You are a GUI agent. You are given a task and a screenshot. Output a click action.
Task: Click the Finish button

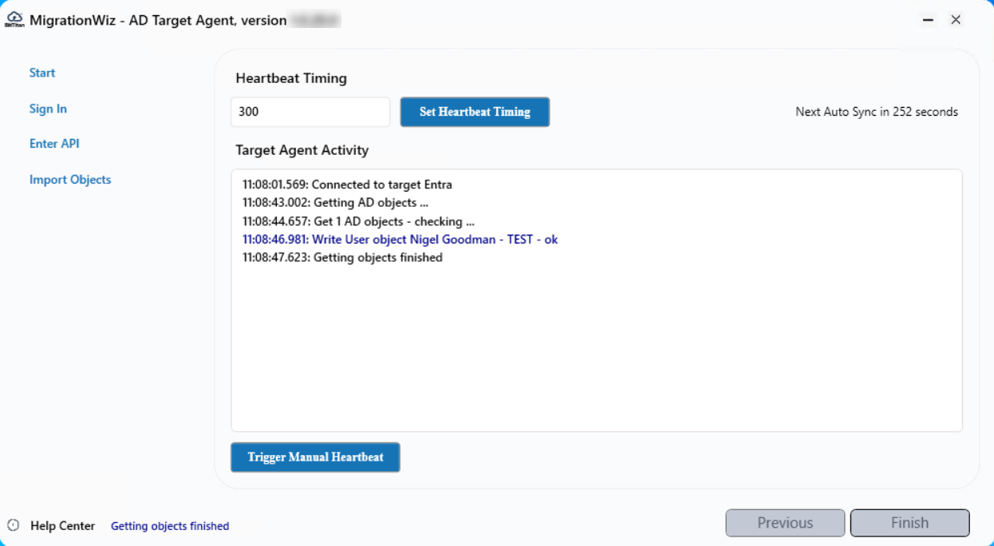pos(909,523)
